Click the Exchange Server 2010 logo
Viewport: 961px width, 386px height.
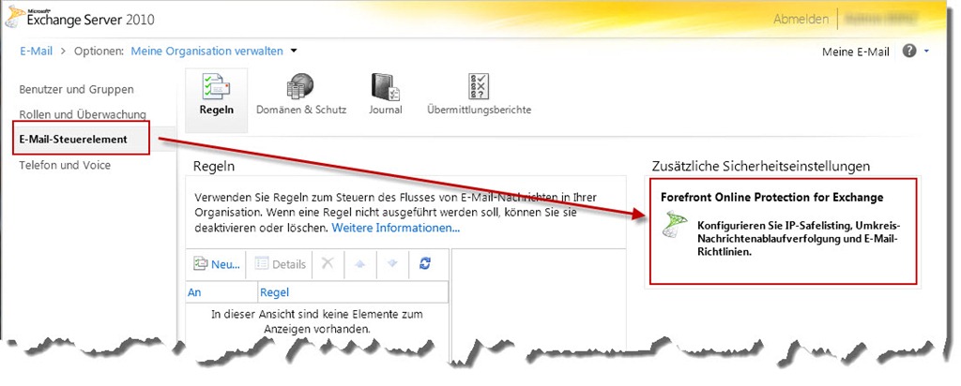(x=80, y=19)
